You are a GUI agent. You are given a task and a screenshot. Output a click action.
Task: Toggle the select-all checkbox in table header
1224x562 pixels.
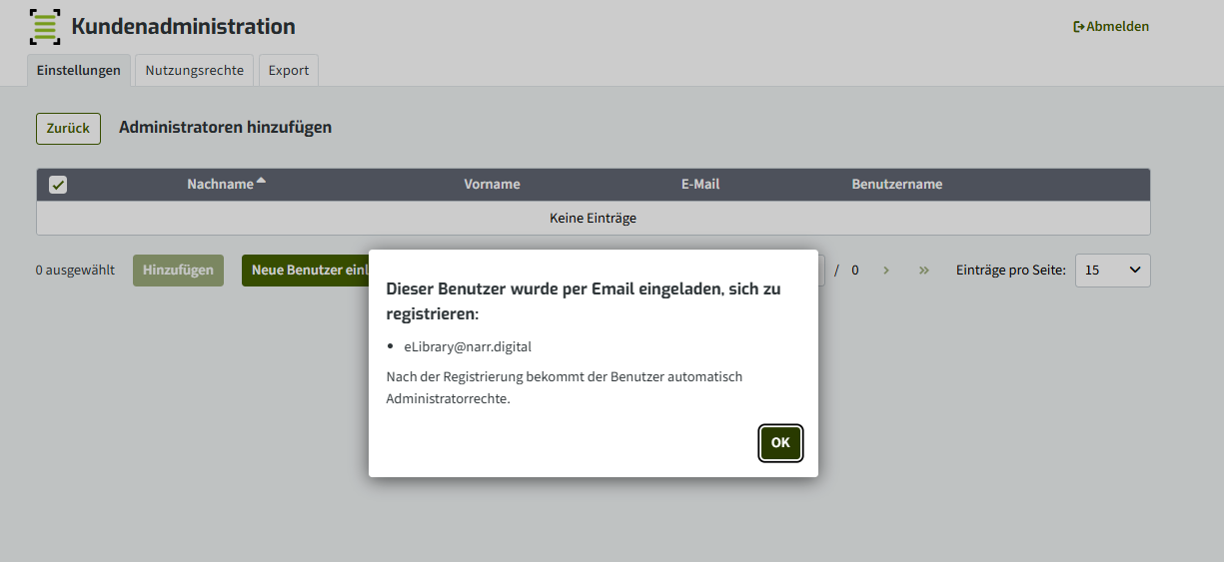(x=58, y=185)
